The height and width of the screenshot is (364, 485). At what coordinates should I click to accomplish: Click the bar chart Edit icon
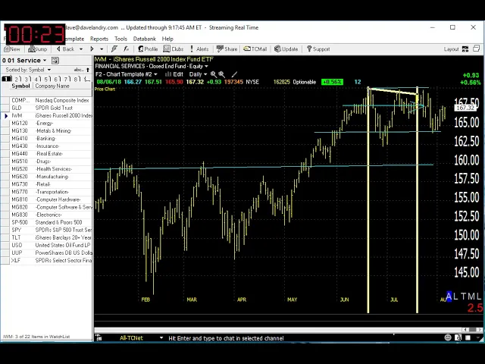(168, 74)
